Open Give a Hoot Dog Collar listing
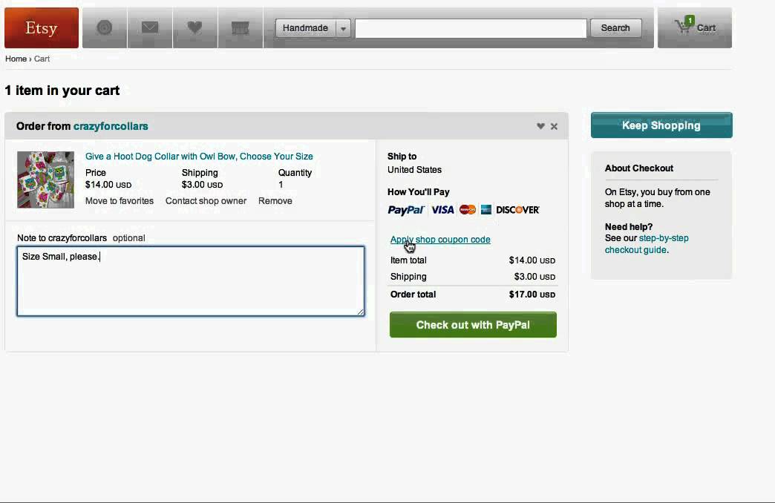The image size is (775, 503). coord(199,156)
